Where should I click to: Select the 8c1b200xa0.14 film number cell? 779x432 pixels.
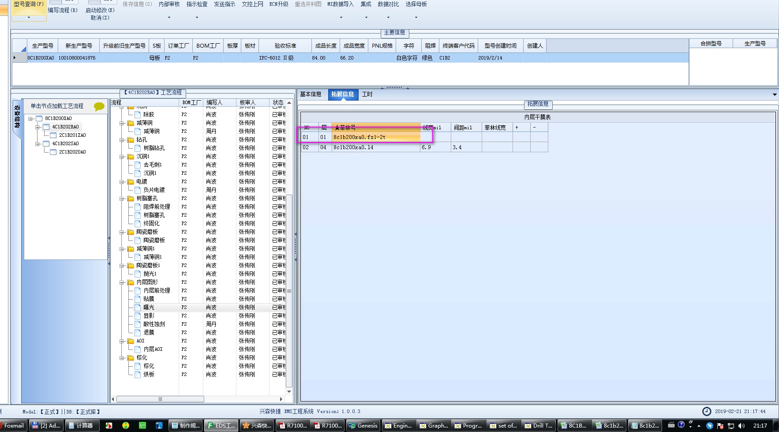click(376, 147)
